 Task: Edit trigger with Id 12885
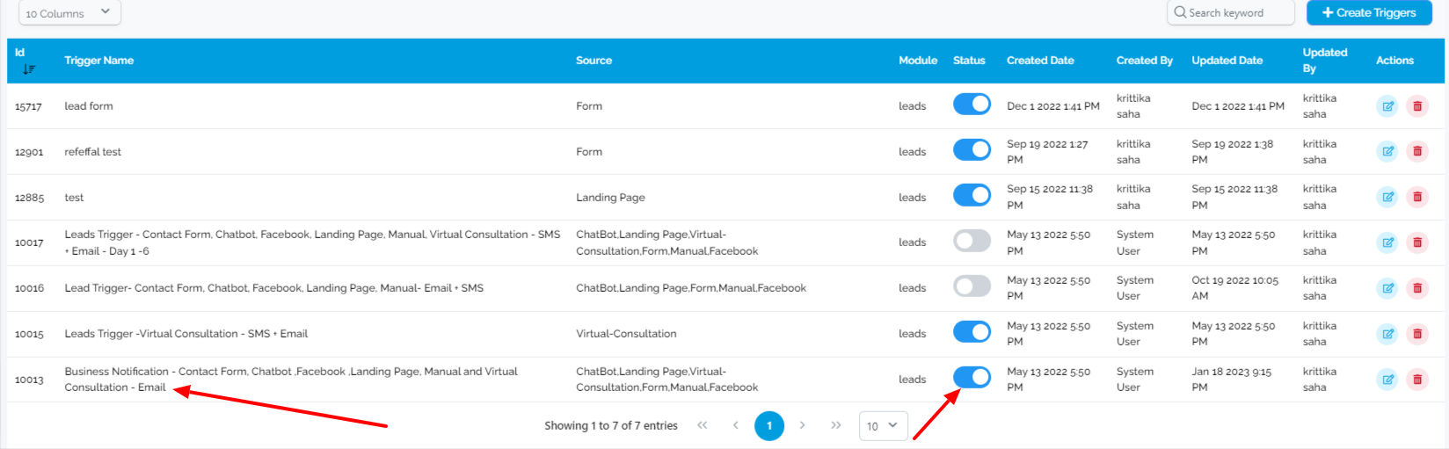(1387, 197)
